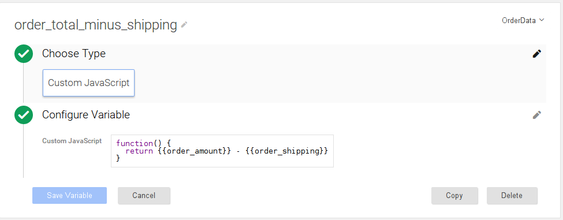Image resolution: width=563 pixels, height=220 pixels.
Task: Click Save Variable button
Action: tap(70, 196)
